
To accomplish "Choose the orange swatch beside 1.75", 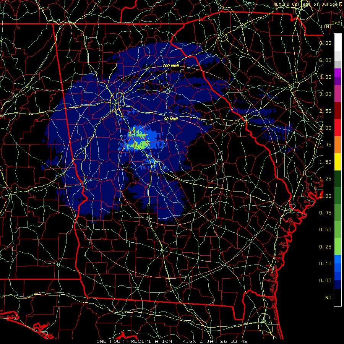I will (338, 144).
